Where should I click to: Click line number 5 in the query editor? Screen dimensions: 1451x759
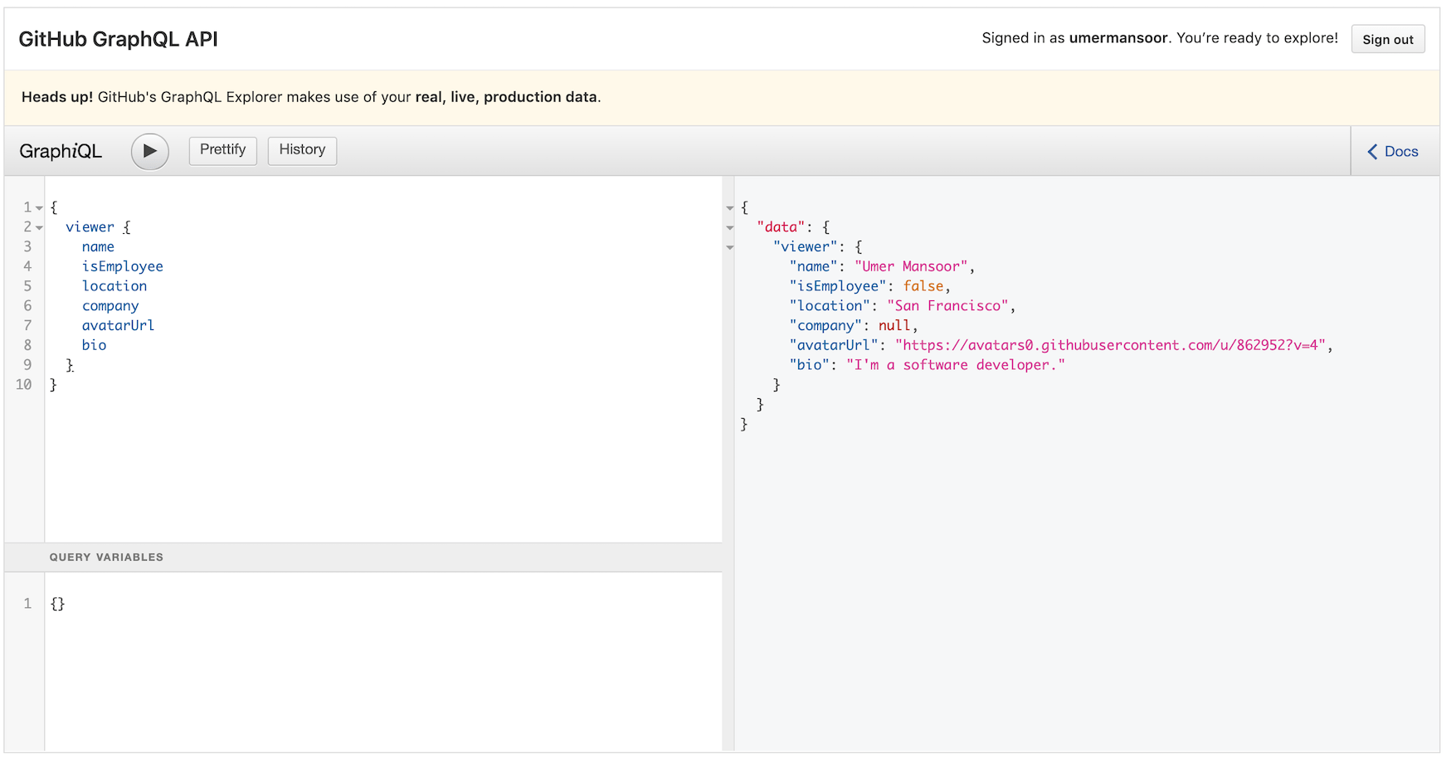(27, 285)
